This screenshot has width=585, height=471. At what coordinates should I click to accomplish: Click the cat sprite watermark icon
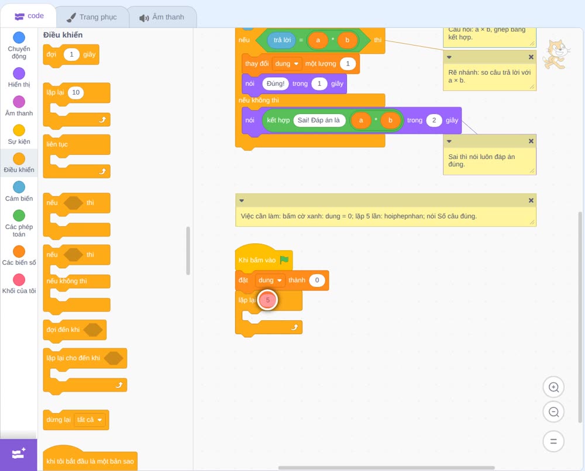(x=557, y=54)
